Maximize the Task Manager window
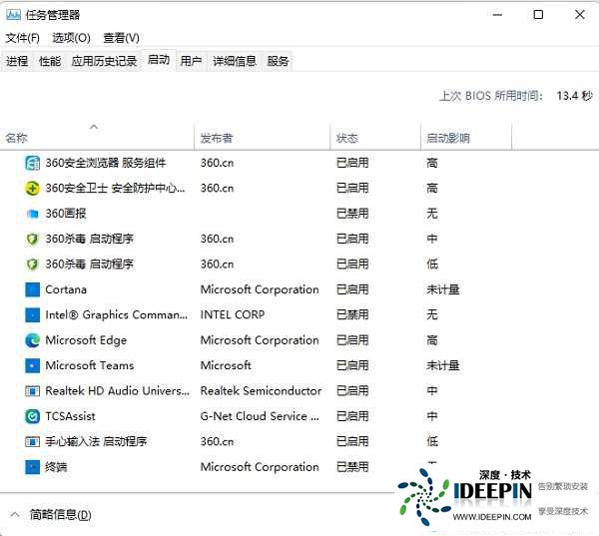The image size is (599, 536). coord(538,15)
